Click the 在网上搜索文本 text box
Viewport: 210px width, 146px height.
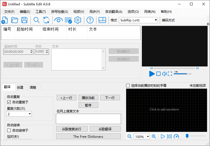[x=88, y=119]
